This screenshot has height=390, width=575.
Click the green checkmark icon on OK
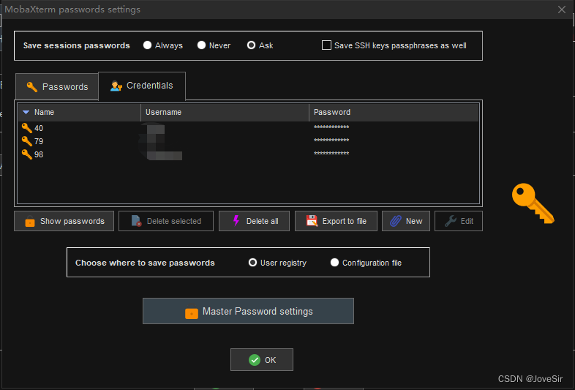click(x=255, y=360)
